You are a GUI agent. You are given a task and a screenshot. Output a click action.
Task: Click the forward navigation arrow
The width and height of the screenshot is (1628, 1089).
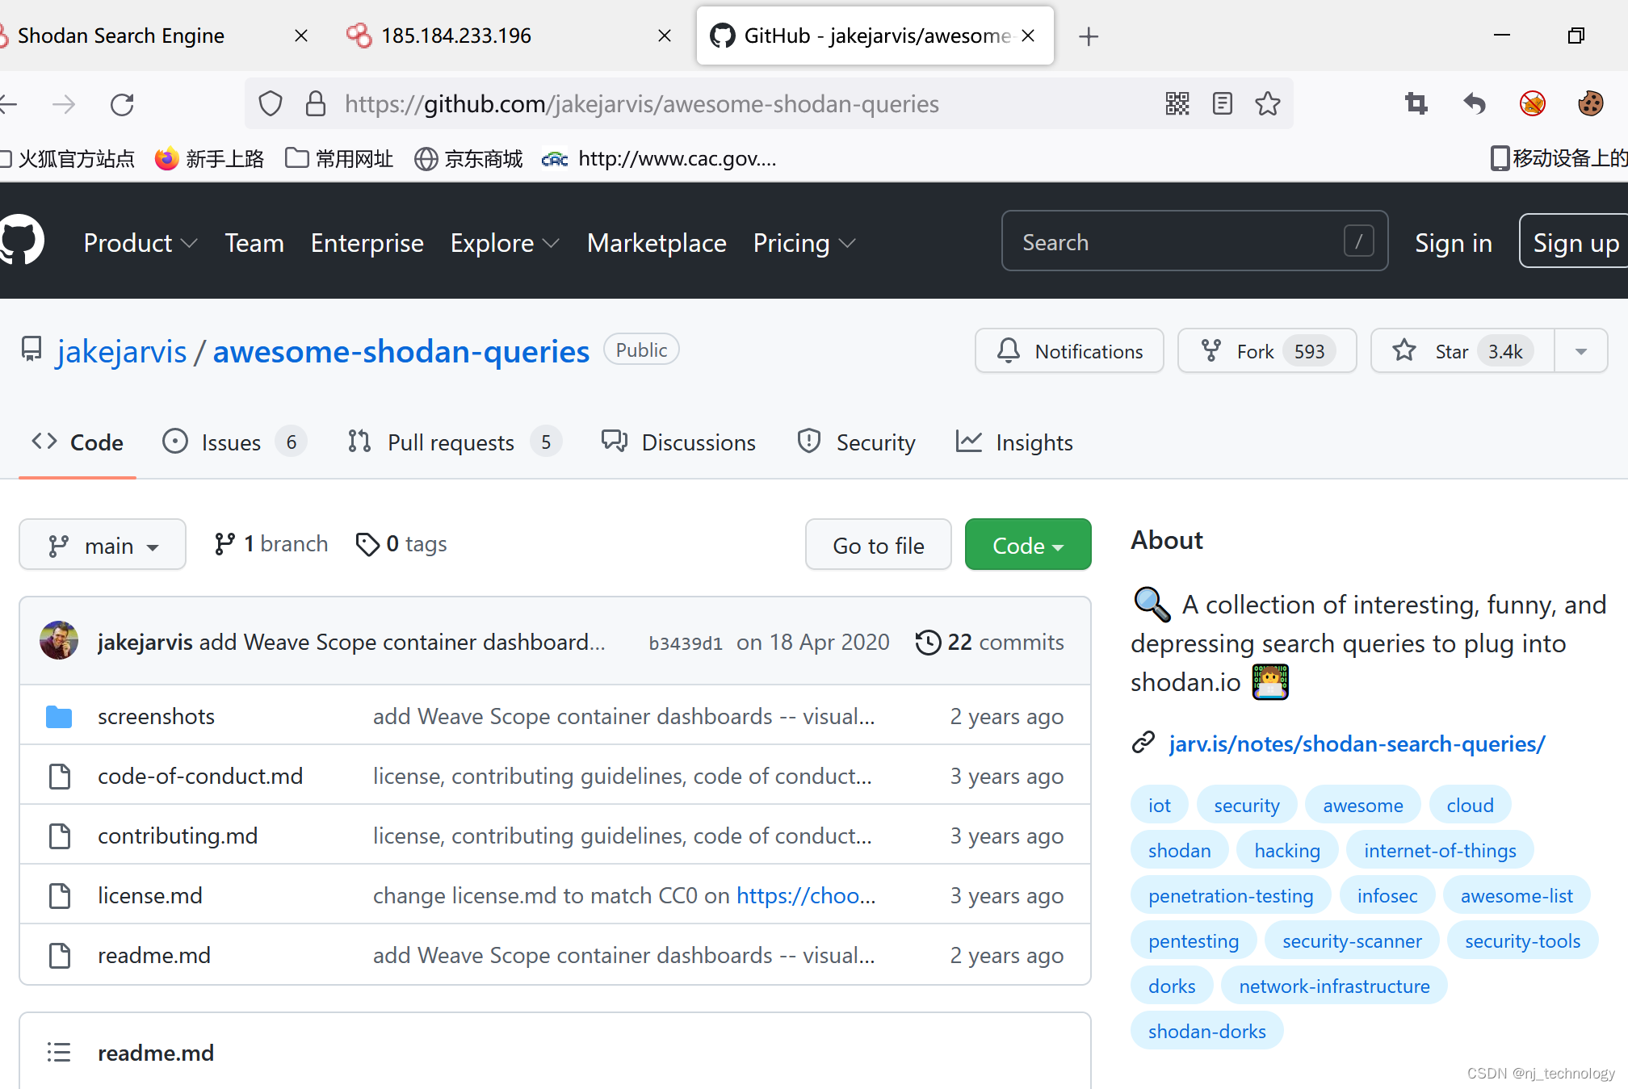point(64,104)
